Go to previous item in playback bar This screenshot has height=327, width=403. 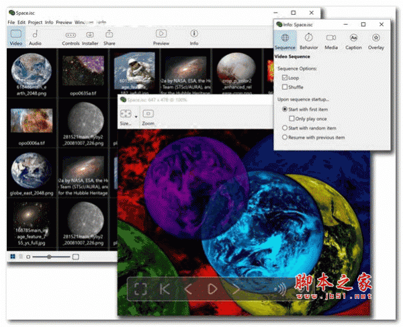point(188,289)
